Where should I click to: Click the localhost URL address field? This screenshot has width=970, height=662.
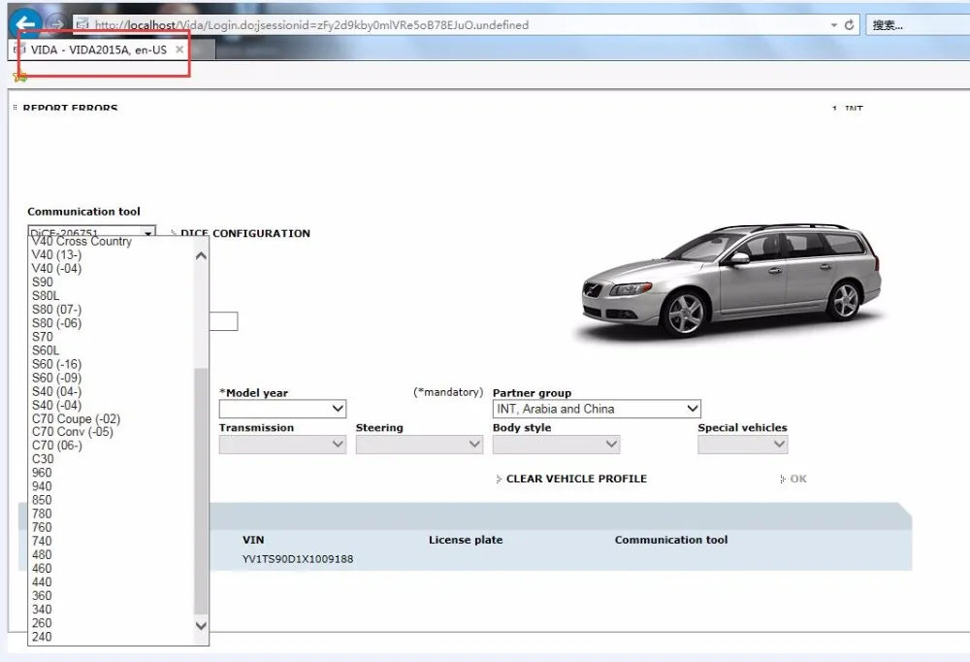(452, 25)
